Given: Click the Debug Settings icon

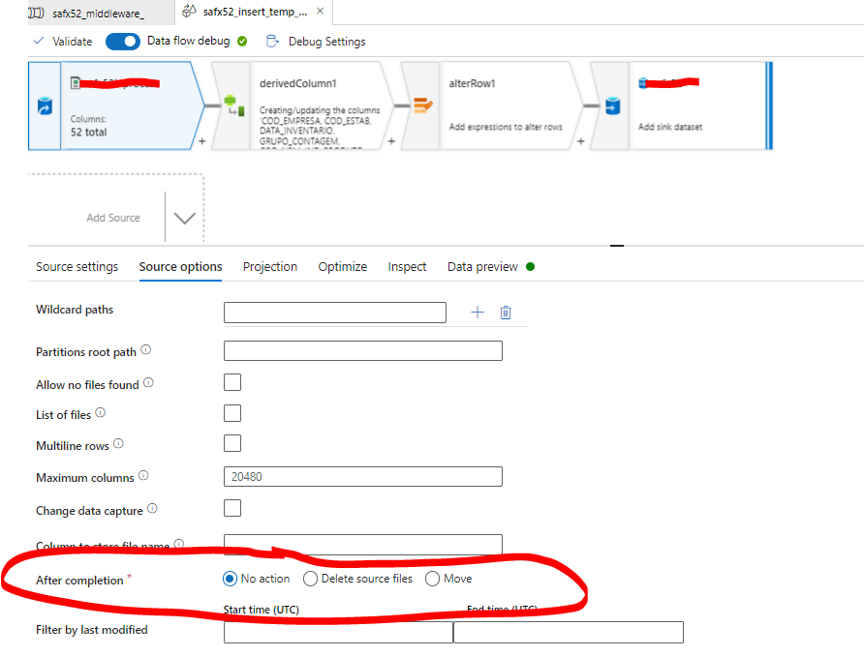Looking at the screenshot, I should (x=272, y=42).
